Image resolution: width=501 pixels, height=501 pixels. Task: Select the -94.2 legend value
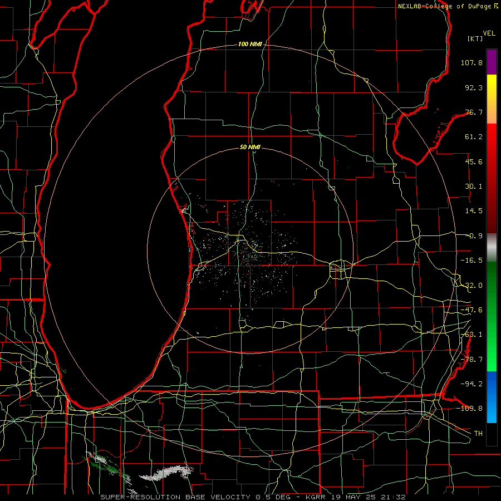[x=471, y=384]
